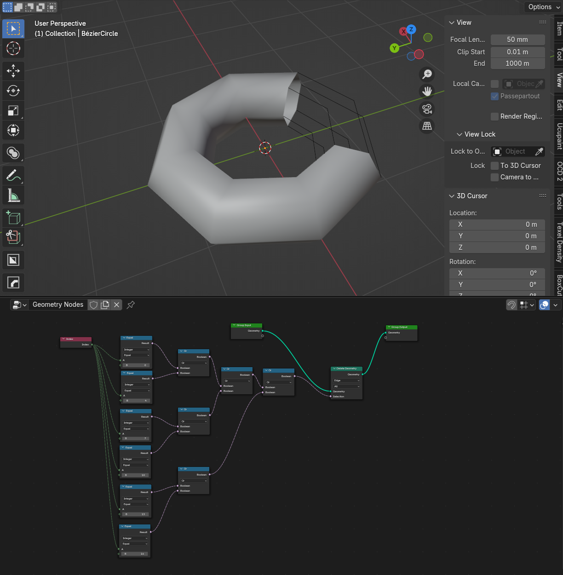Select the Add Cube tool
The image size is (563, 575).
(x=13, y=218)
